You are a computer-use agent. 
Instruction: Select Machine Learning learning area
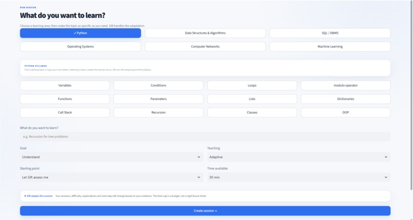pos(330,47)
